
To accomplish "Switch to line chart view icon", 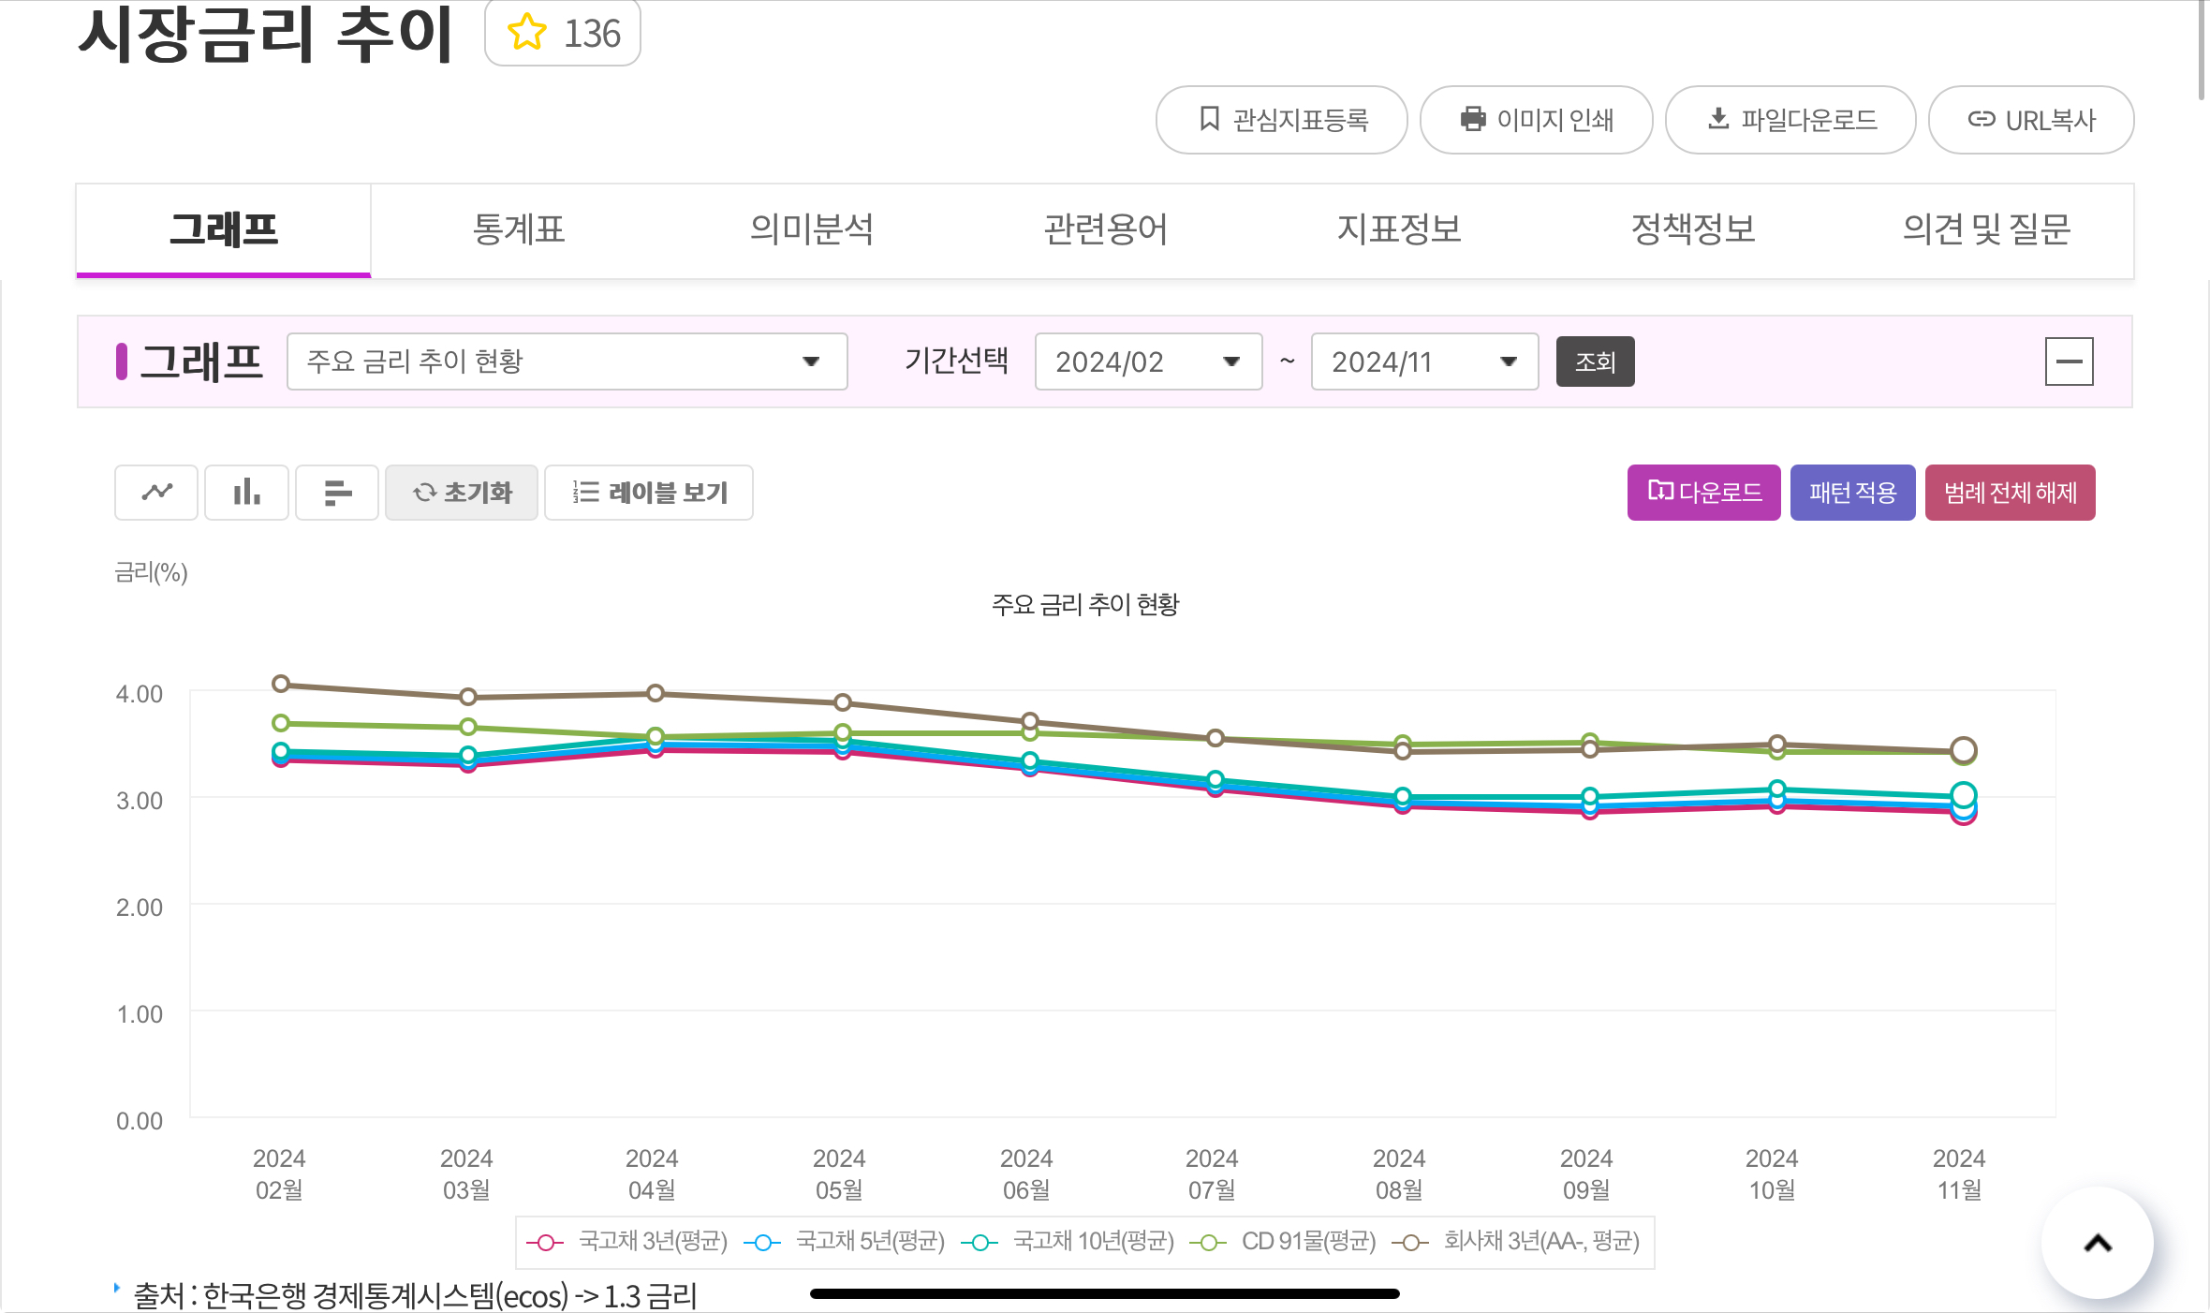I will [156, 492].
